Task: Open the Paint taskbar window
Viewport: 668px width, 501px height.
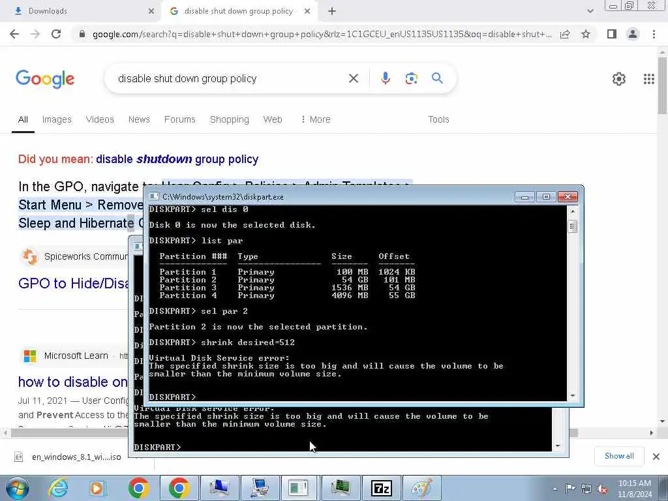Action: (x=422, y=488)
